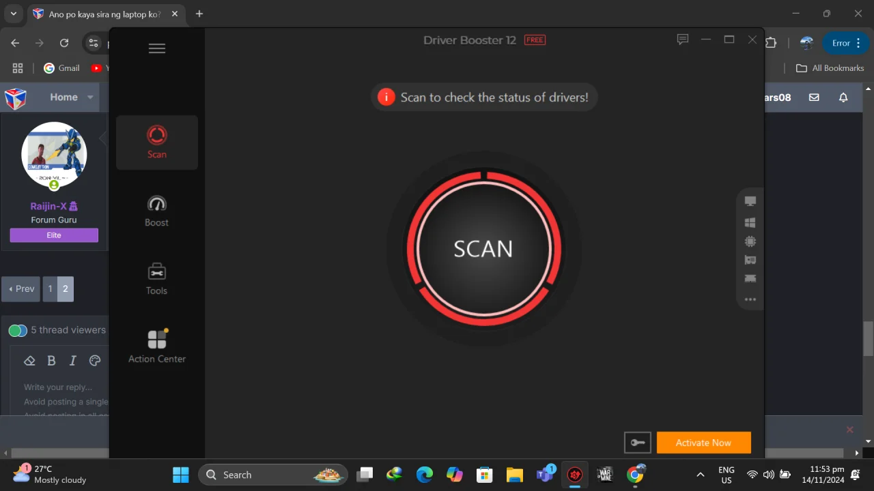Screen dimensions: 874x491
Task: Show monitor device info icon
Action: click(750, 201)
